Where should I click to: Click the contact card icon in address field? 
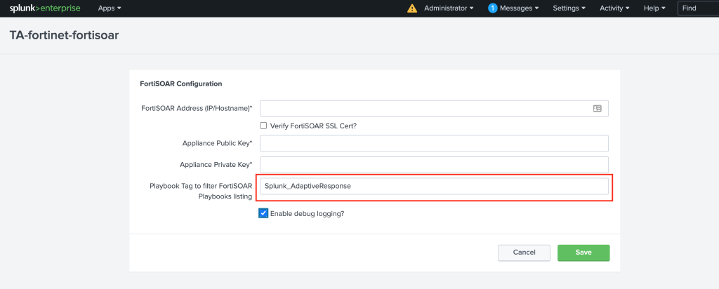tap(597, 109)
